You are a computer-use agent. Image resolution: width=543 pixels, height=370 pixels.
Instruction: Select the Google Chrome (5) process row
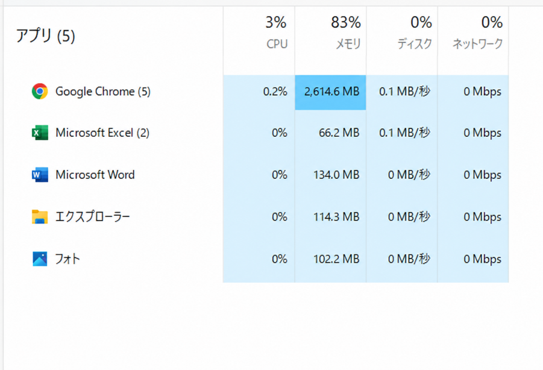point(256,92)
